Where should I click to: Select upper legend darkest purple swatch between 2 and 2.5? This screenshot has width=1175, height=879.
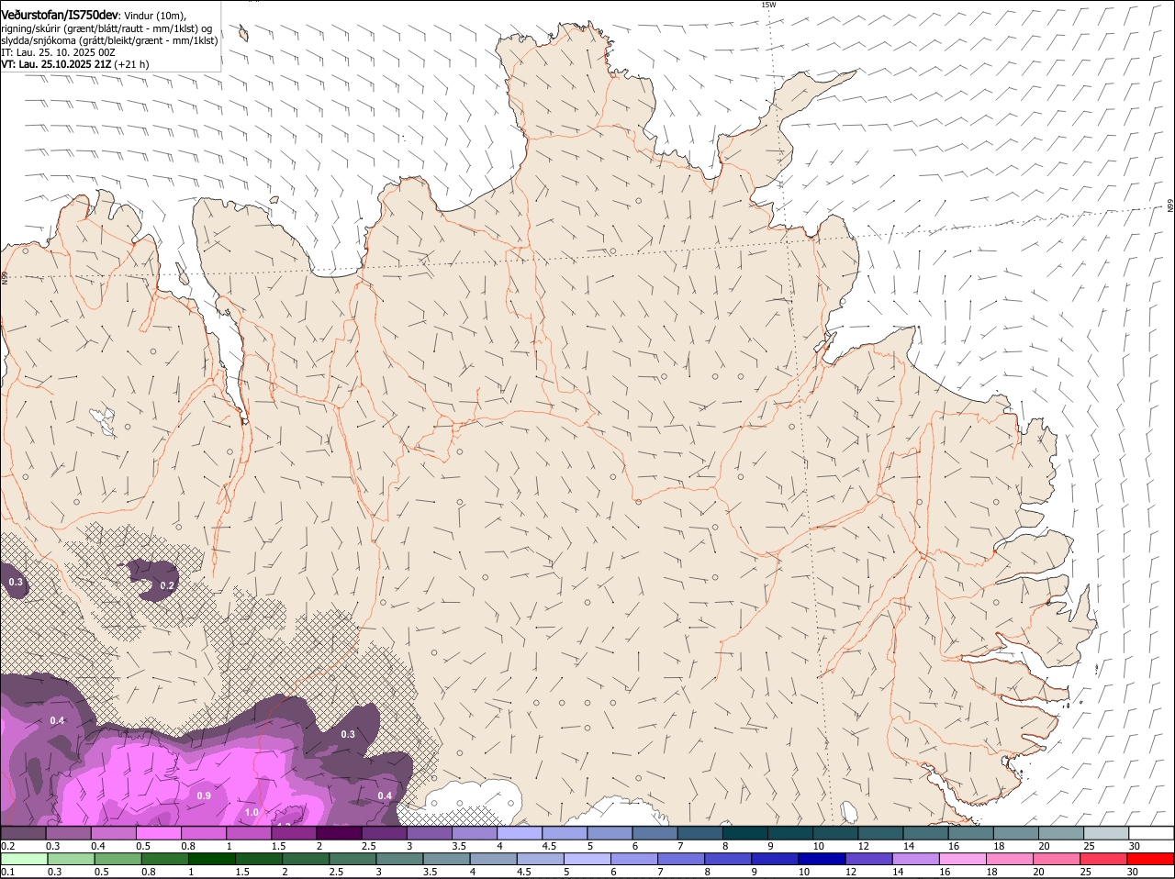(x=340, y=832)
